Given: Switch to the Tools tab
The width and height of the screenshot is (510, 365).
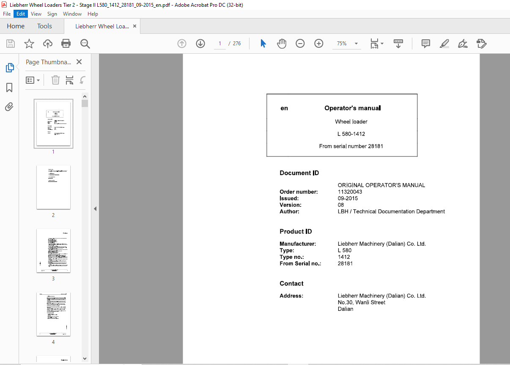Looking at the screenshot, I should 44,26.
